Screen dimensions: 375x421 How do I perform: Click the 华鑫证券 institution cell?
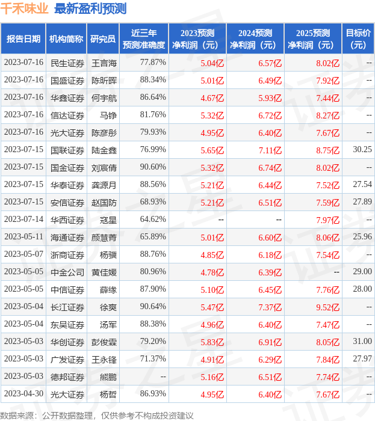click(67, 98)
